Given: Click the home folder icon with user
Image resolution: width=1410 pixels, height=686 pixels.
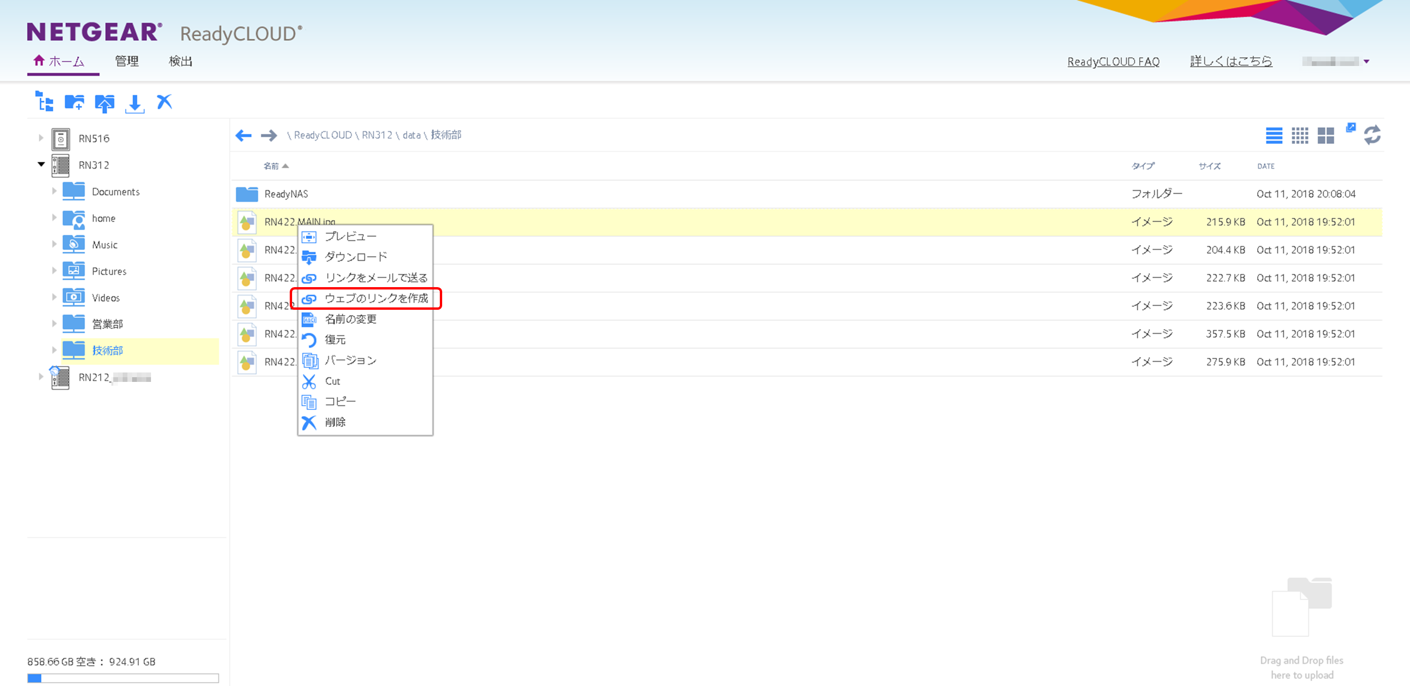Looking at the screenshot, I should pyautogui.click(x=74, y=219).
